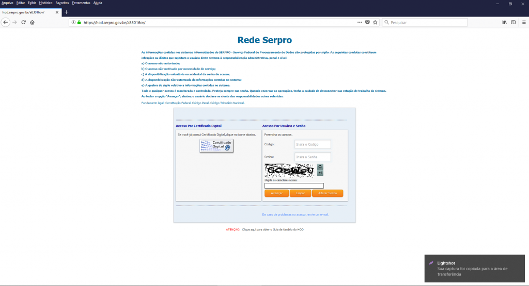529x286 pixels.
Task: Click the Certificado Digital login icon
Action: pyautogui.click(x=216, y=146)
